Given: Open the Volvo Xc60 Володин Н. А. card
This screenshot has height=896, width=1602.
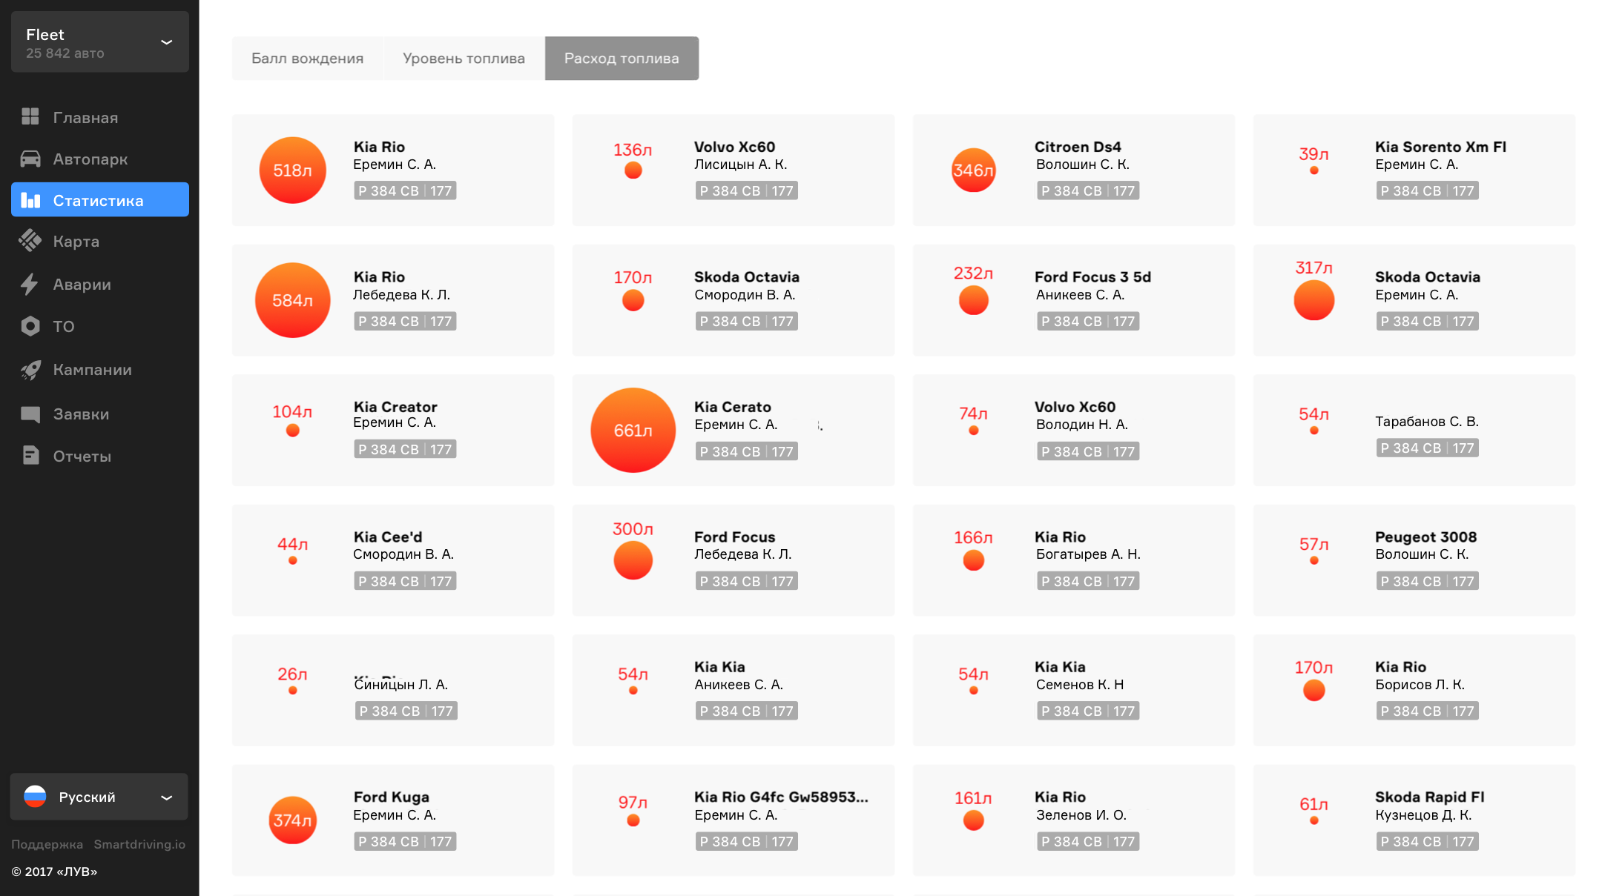Looking at the screenshot, I should 1073,430.
